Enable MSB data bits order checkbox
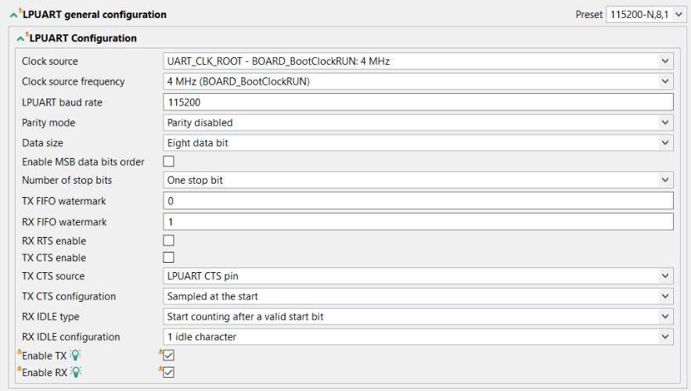This screenshot has height=391, width=691. coord(168,161)
